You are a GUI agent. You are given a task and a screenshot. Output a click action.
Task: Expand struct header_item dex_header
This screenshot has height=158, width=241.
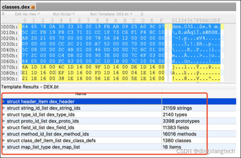pyautogui.click(x=4, y=101)
